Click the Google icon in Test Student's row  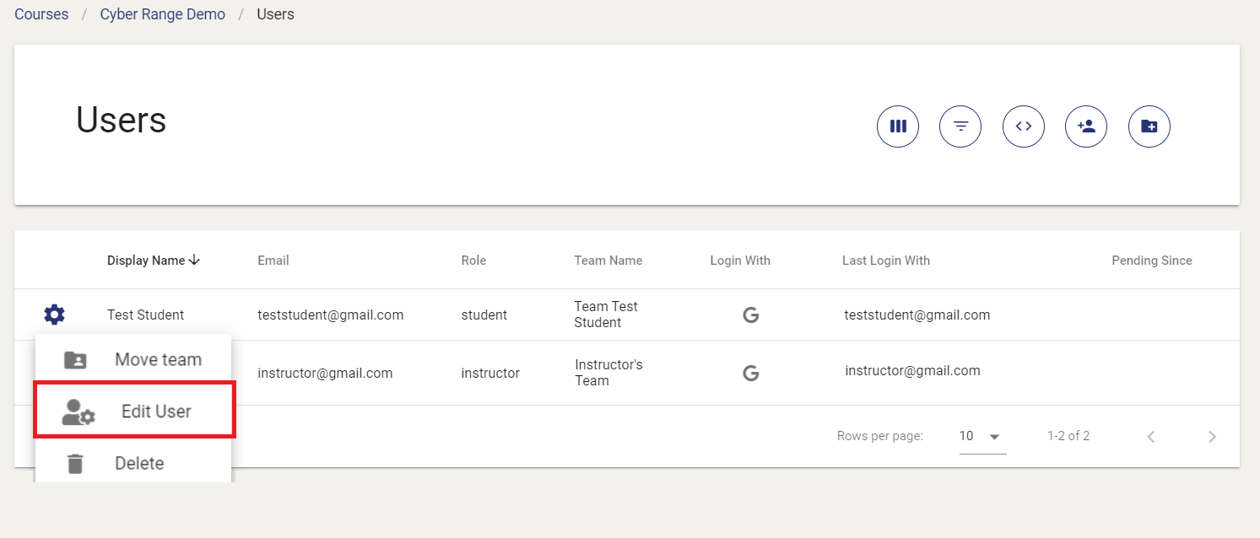tap(750, 314)
